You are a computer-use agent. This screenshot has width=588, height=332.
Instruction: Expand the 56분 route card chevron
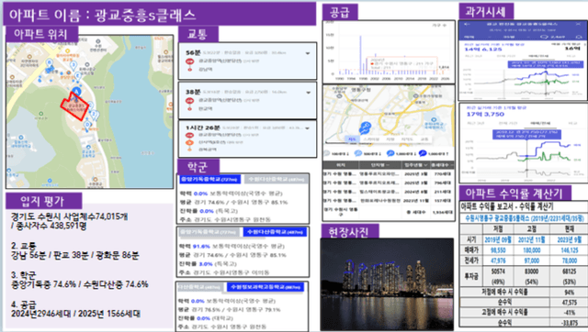pyautogui.click(x=308, y=53)
